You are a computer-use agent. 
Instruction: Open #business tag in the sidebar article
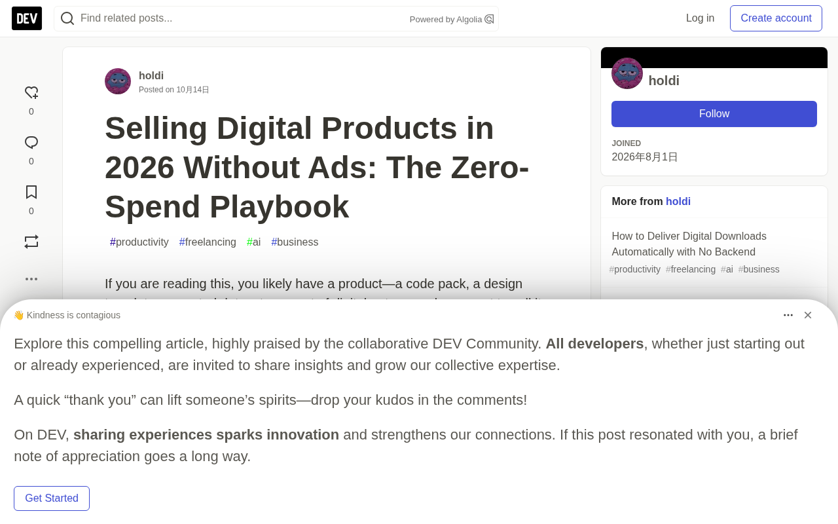click(759, 269)
